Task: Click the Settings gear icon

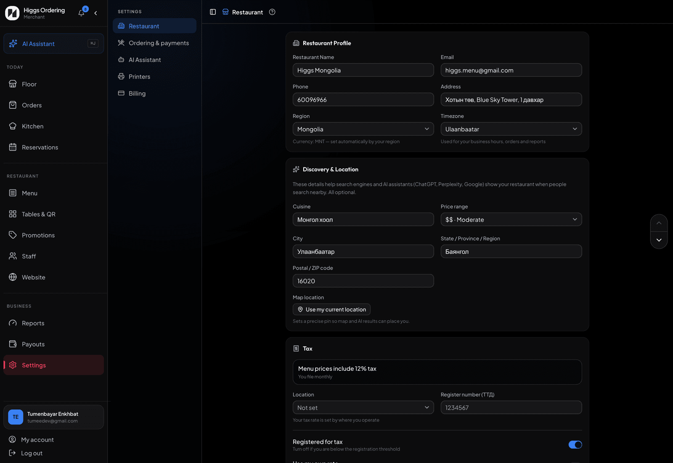Action: point(13,365)
